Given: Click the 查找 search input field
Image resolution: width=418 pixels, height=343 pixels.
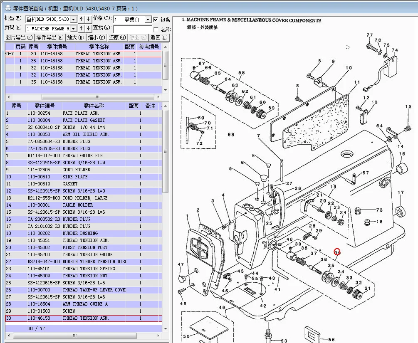Looking at the screenshot, I should [x=132, y=29].
